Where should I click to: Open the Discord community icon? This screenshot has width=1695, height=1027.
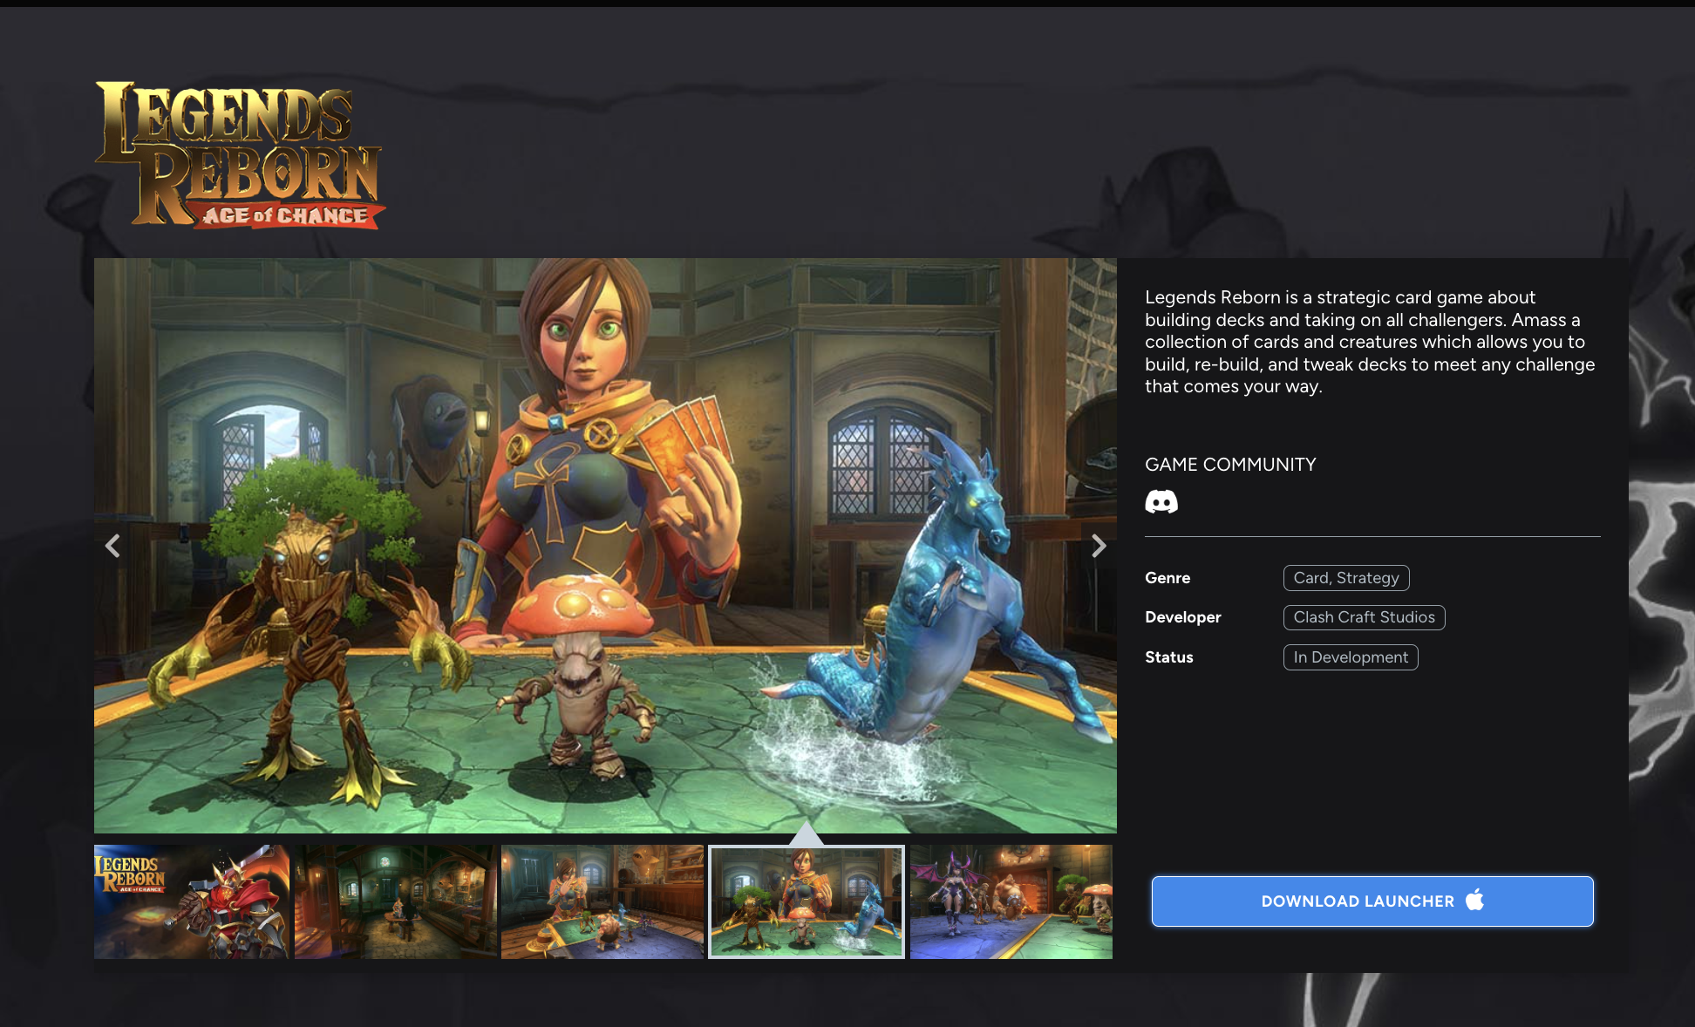1161,502
